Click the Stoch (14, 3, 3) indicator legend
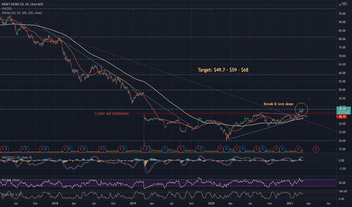This screenshot has width=352, height=207. point(11,195)
